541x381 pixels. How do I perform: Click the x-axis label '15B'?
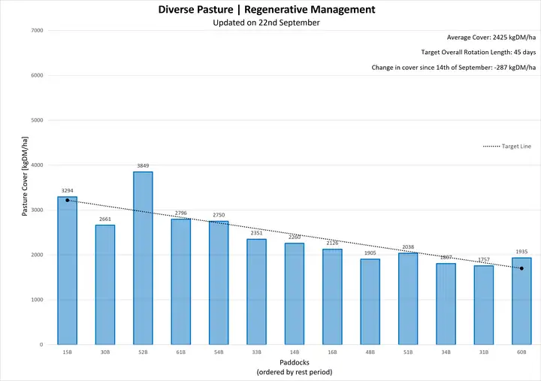pyautogui.click(x=68, y=352)
